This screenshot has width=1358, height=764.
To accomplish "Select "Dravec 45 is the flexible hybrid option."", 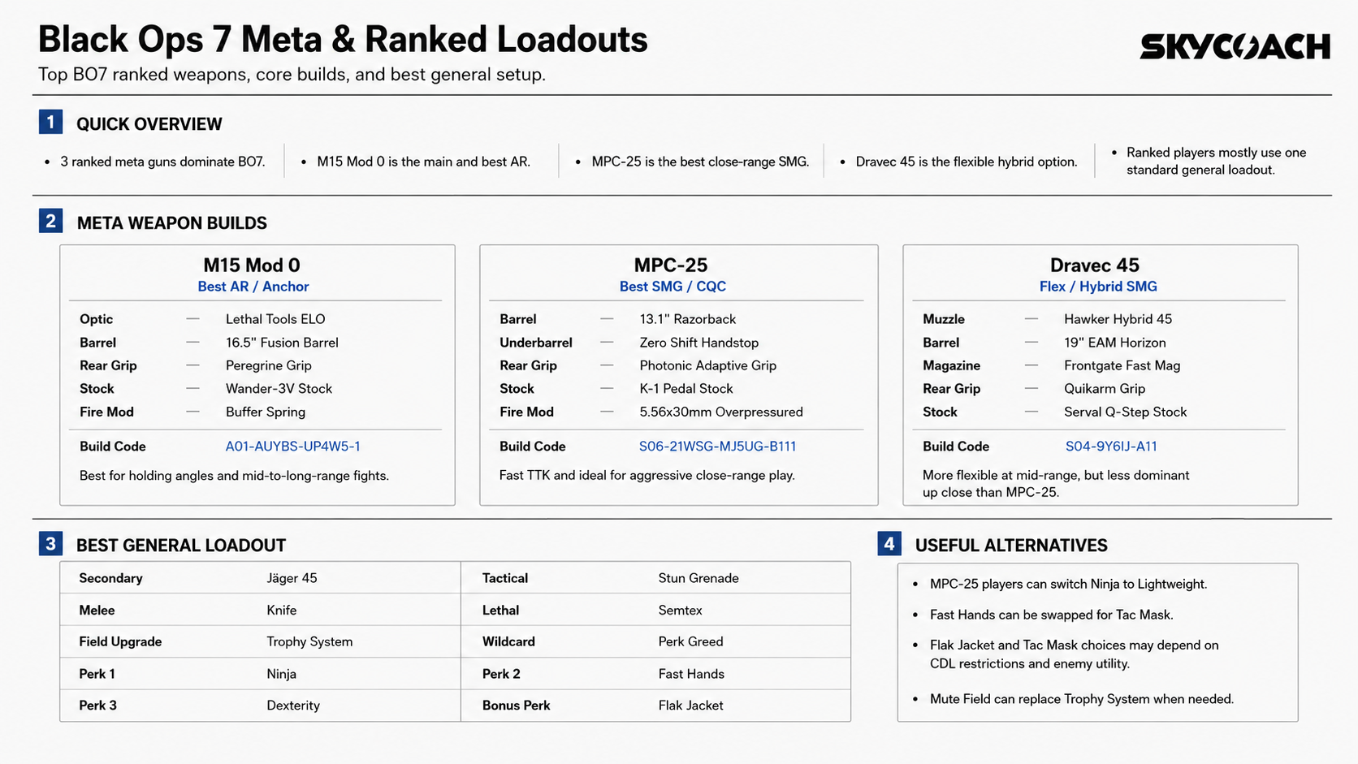I will pos(967,162).
